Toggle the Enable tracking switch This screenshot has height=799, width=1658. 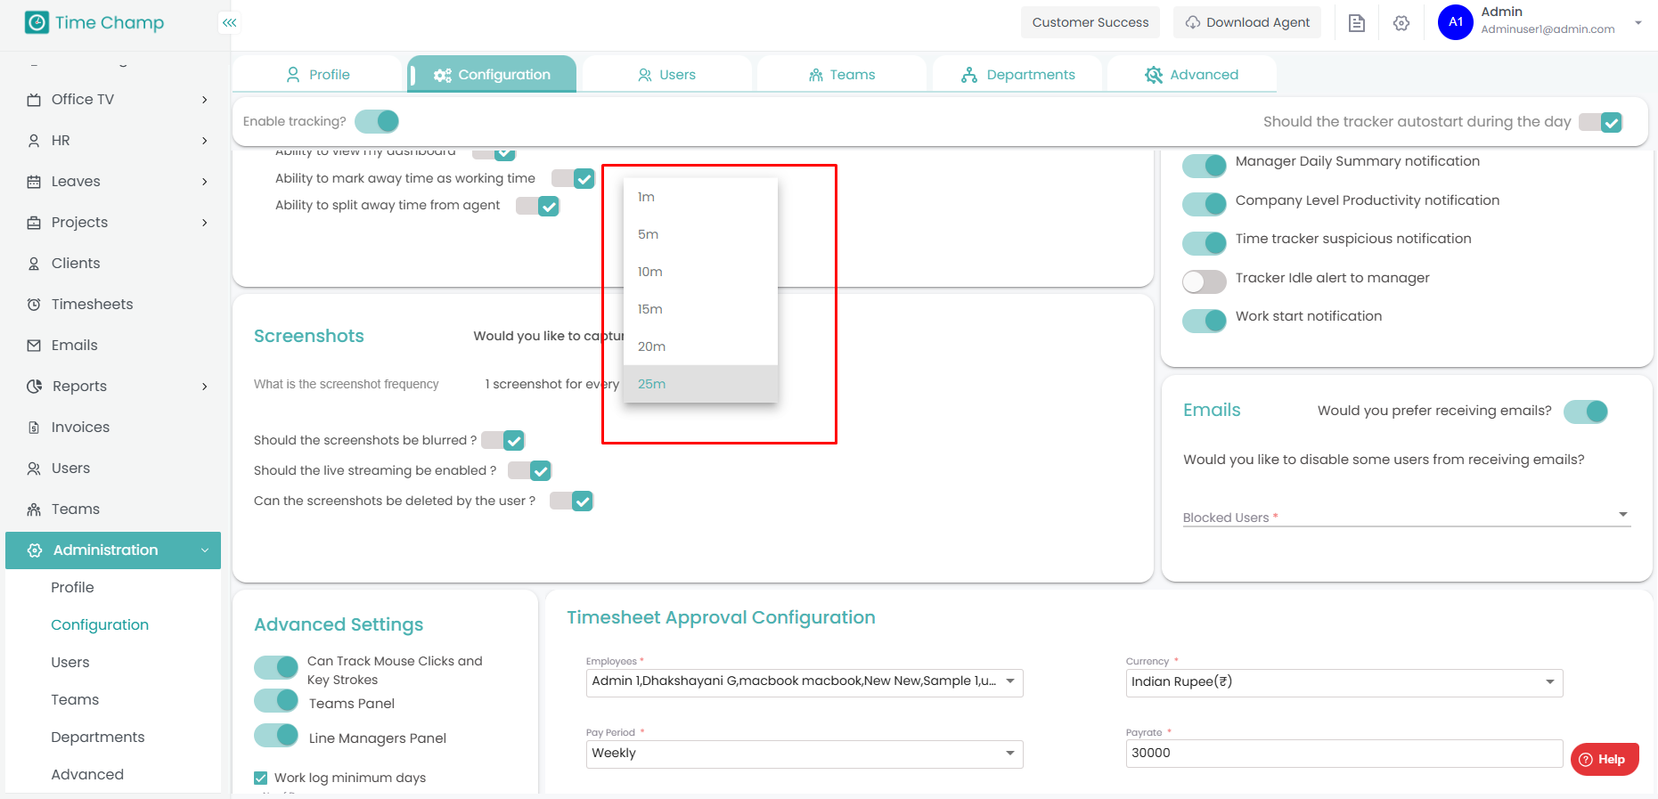click(x=377, y=121)
